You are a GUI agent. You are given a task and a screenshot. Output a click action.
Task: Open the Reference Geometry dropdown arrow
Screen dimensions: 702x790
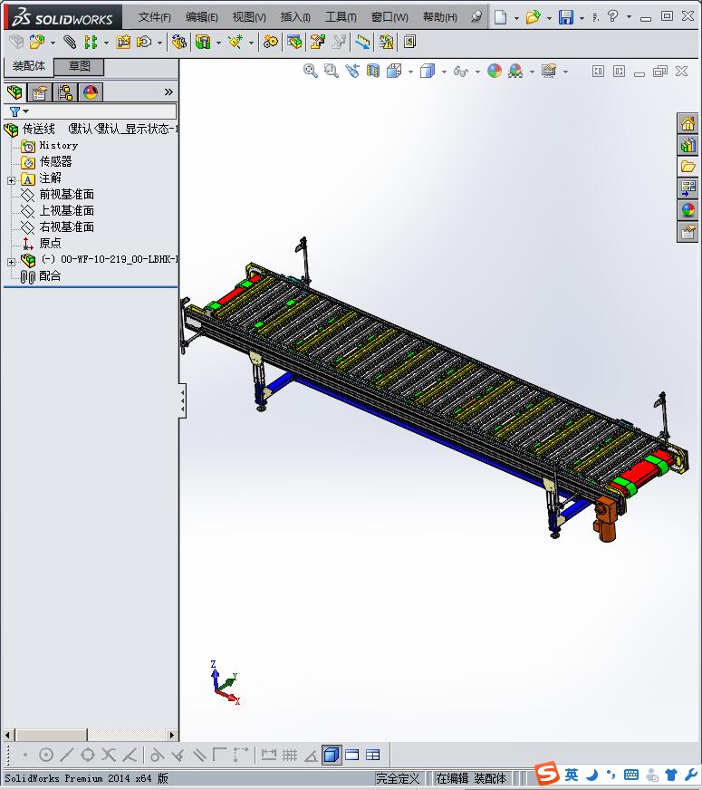tap(251, 43)
